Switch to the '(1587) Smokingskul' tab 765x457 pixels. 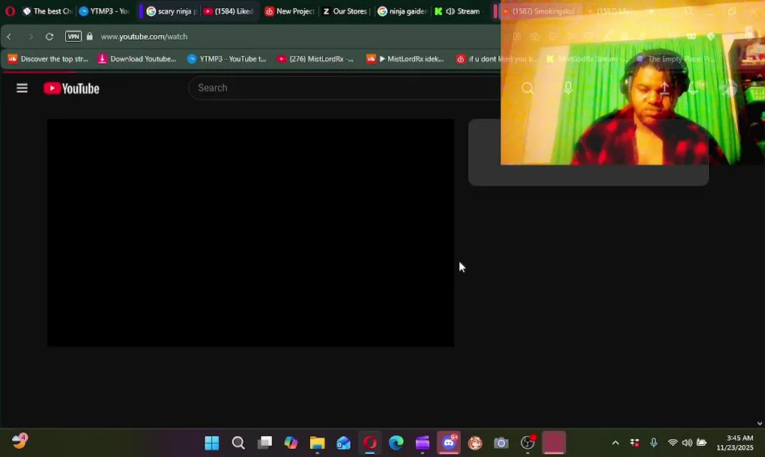click(539, 11)
